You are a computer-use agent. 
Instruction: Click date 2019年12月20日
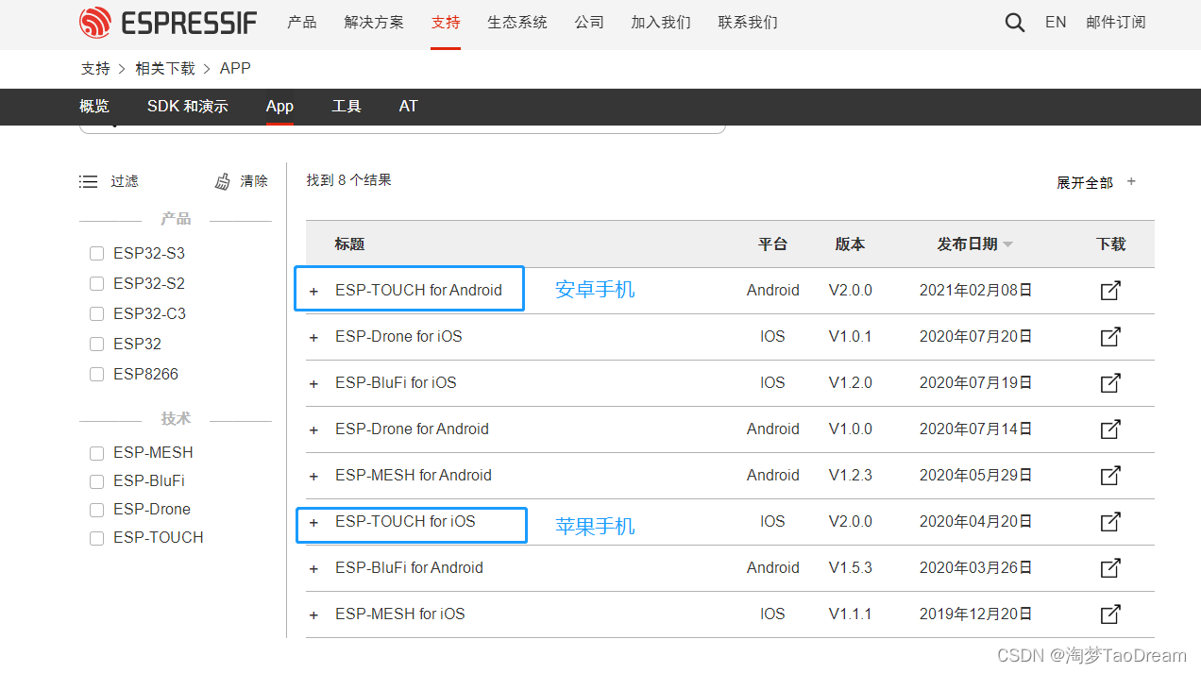point(976,614)
